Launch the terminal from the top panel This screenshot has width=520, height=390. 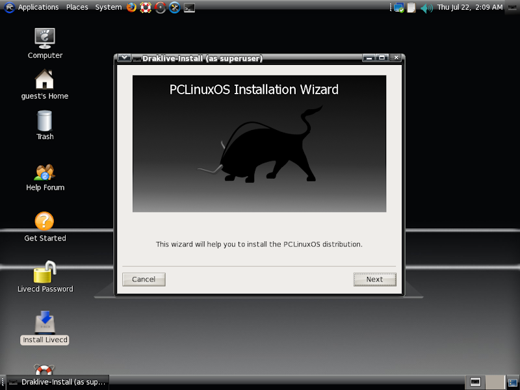(x=188, y=7)
